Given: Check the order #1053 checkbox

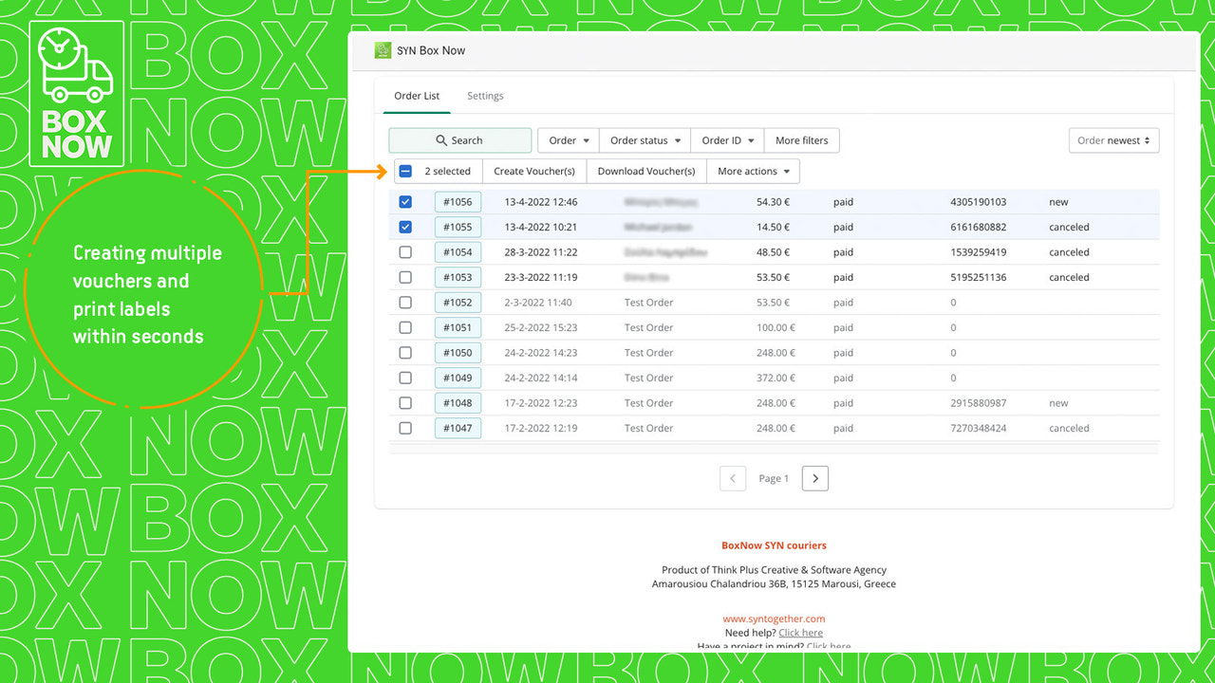Looking at the screenshot, I should 405,277.
